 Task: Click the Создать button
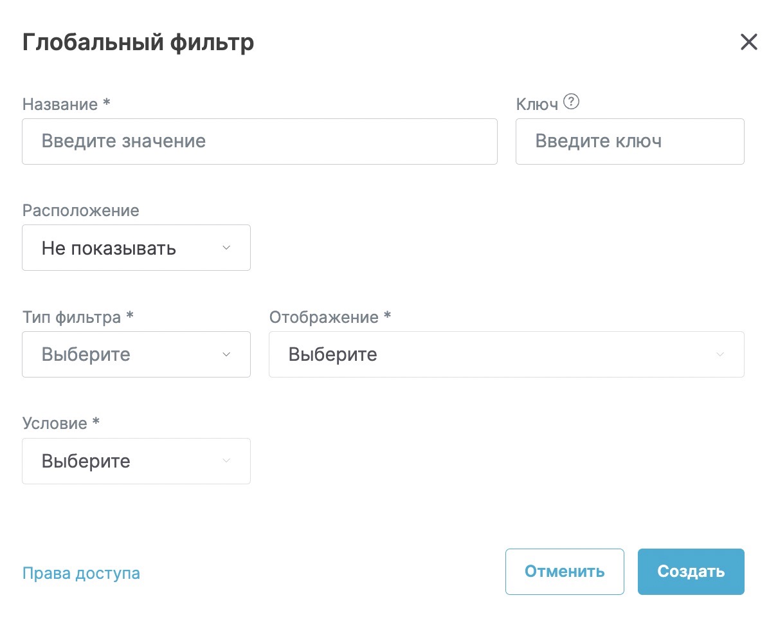click(691, 571)
